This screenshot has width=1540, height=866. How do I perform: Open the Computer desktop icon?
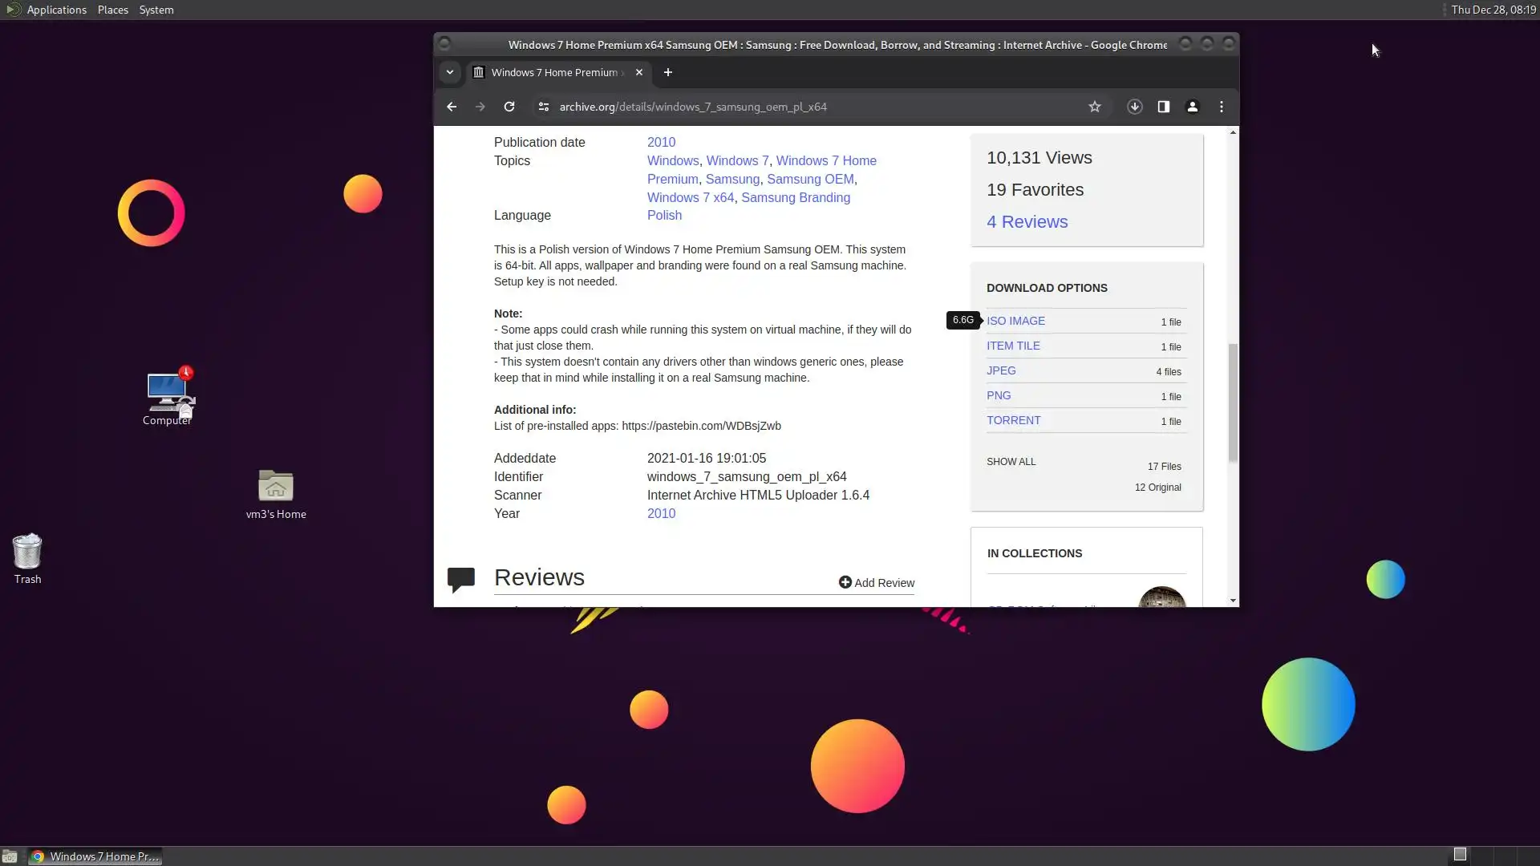pyautogui.click(x=168, y=393)
